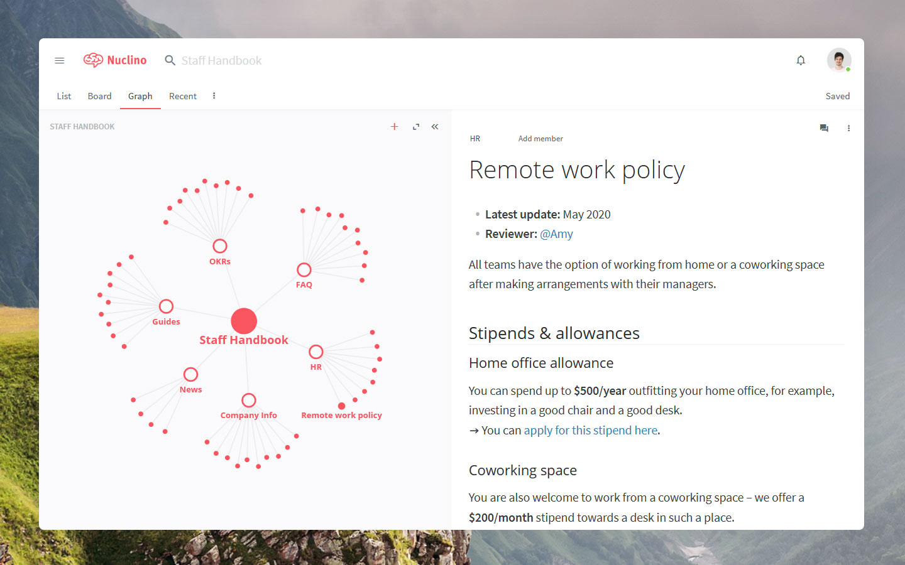Open the document options three-dot menu
Viewport: 905px width, 565px height.
coord(848,128)
